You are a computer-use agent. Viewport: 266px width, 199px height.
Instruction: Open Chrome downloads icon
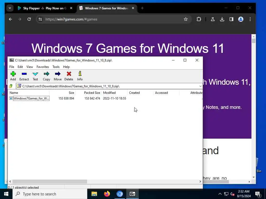click(222, 19)
